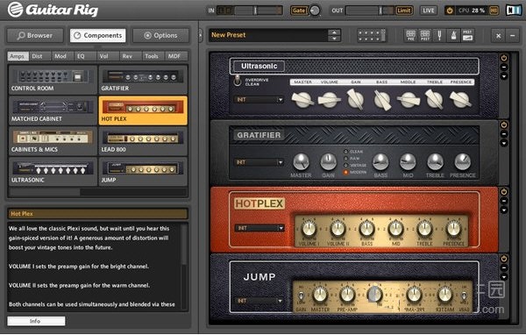Clear the rack with the X icon
Viewport: 526px width, 335px height.
tap(499, 35)
